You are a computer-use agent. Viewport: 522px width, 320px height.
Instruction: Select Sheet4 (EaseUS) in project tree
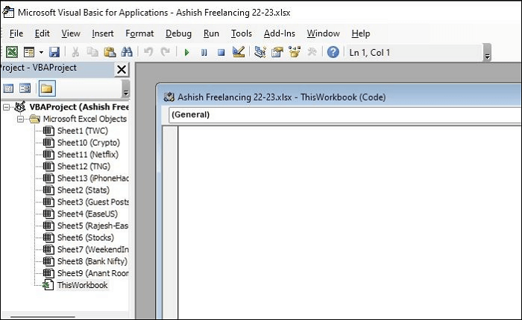pos(87,214)
